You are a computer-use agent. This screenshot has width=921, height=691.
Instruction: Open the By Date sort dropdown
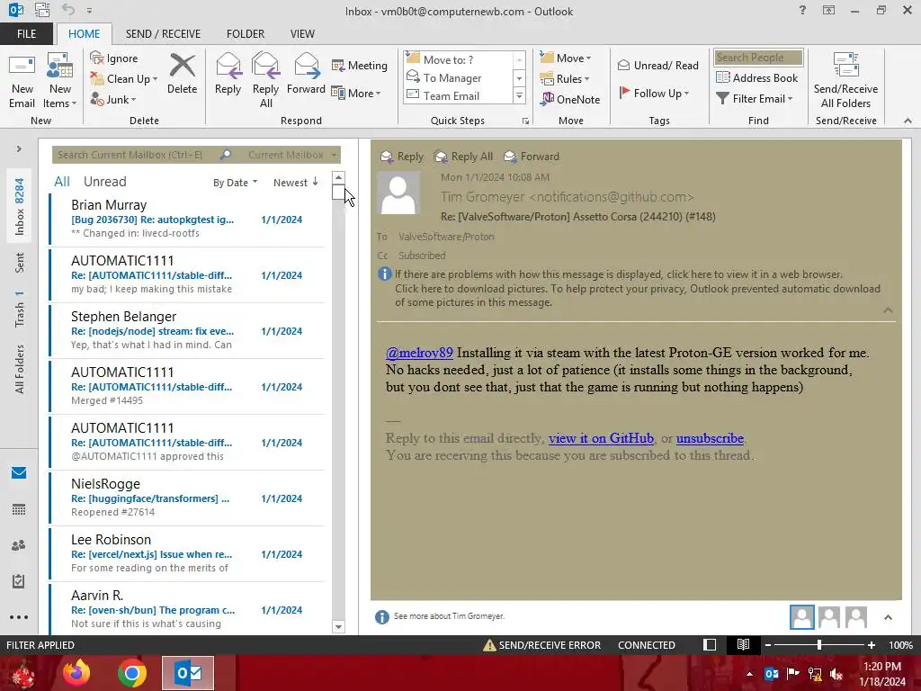coord(235,183)
